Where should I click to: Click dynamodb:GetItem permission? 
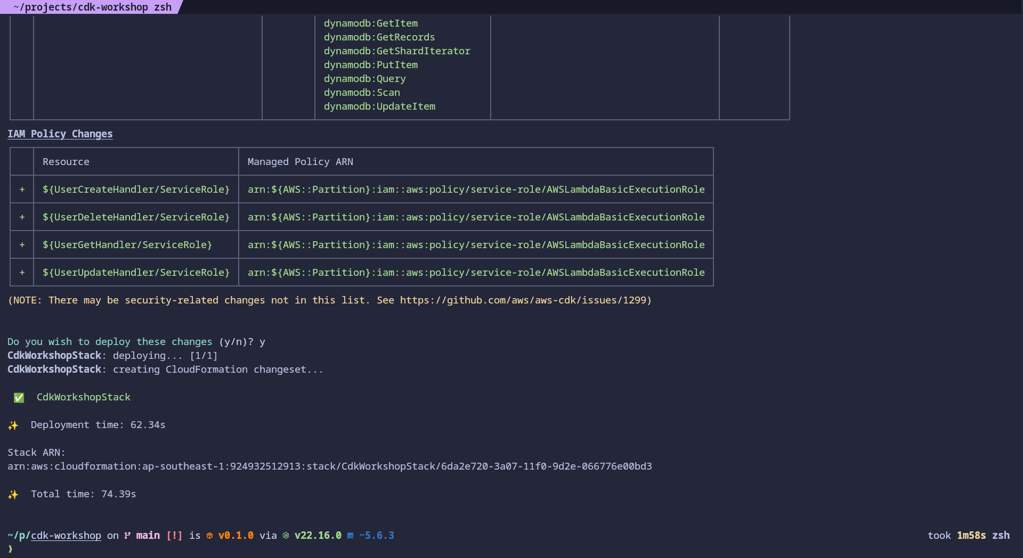point(371,23)
